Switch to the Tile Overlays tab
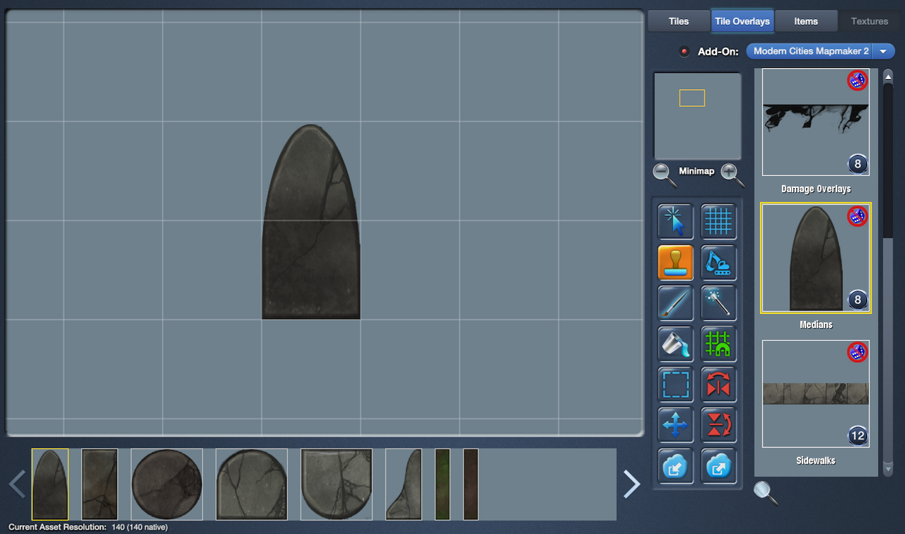Image resolution: width=905 pixels, height=534 pixels. click(742, 21)
